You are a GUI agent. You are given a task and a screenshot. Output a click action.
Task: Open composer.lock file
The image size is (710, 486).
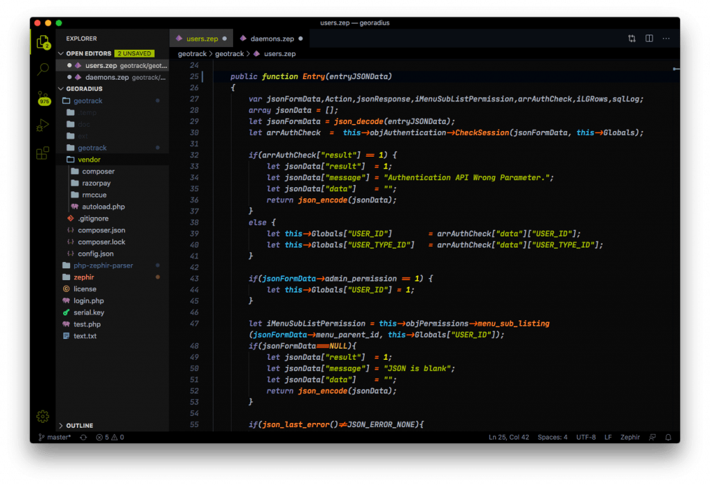coord(112,242)
